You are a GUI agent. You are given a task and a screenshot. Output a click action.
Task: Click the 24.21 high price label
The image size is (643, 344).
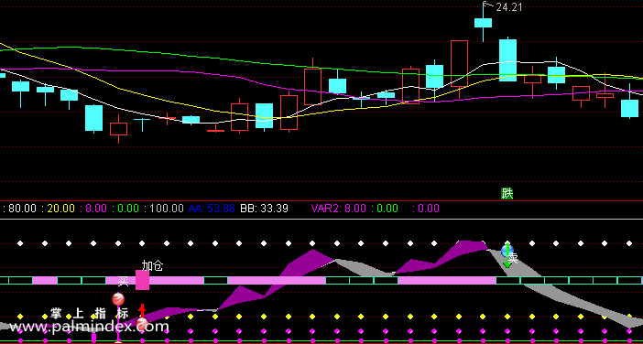(509, 7)
